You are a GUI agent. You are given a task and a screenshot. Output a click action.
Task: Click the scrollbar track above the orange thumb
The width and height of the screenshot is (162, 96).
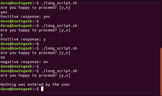coord(161,24)
